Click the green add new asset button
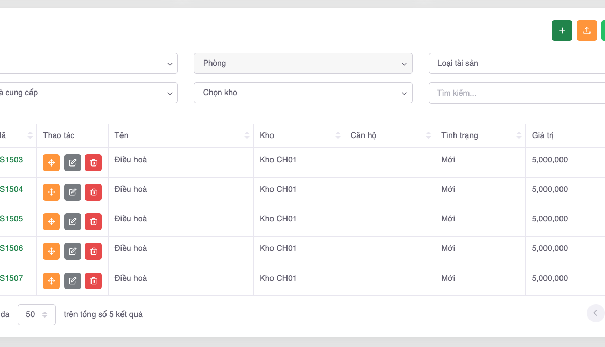The width and height of the screenshot is (605, 347). point(562,31)
